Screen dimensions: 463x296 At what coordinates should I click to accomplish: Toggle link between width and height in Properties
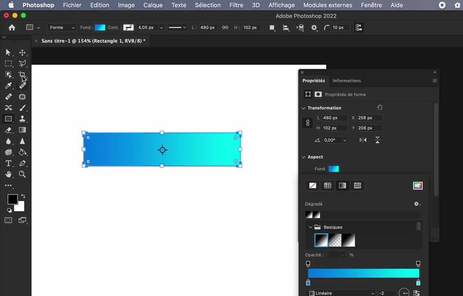pyautogui.click(x=308, y=123)
